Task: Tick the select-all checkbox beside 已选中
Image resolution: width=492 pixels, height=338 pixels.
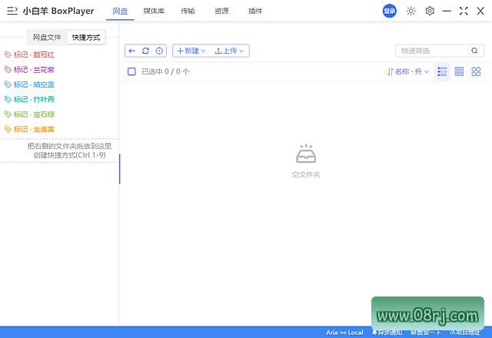Action: coord(131,71)
